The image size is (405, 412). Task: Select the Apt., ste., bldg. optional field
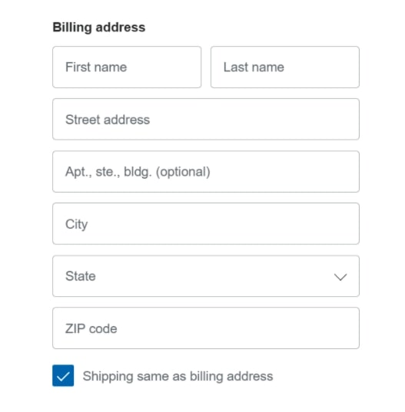pos(206,171)
